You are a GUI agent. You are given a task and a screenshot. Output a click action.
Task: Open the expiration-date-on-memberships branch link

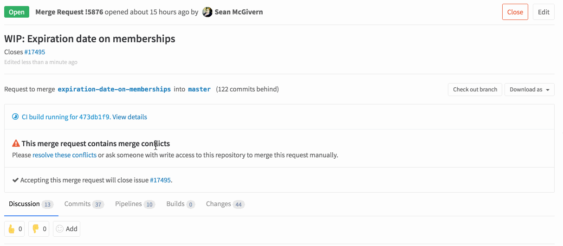tap(114, 89)
